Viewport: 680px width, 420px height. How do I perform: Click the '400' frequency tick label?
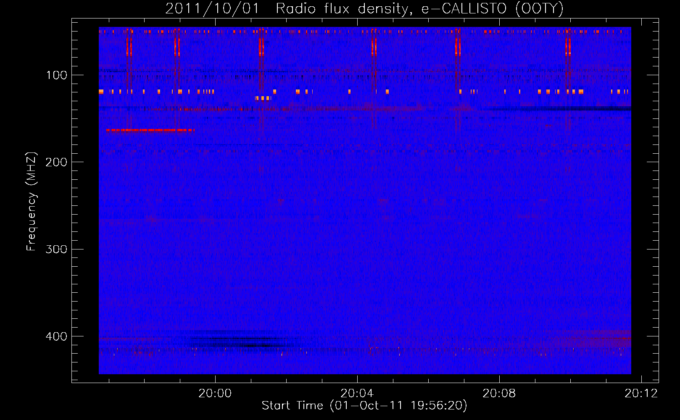pos(56,336)
